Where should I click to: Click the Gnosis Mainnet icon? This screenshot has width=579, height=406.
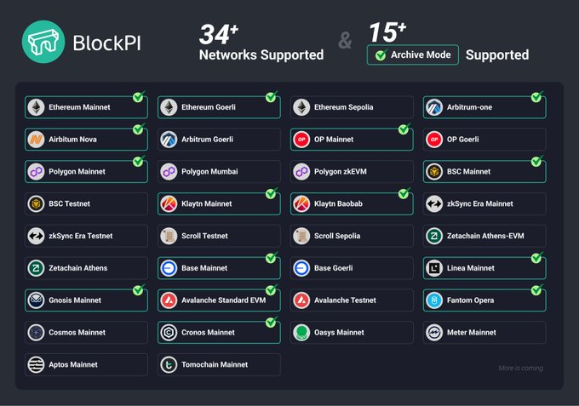(x=36, y=300)
